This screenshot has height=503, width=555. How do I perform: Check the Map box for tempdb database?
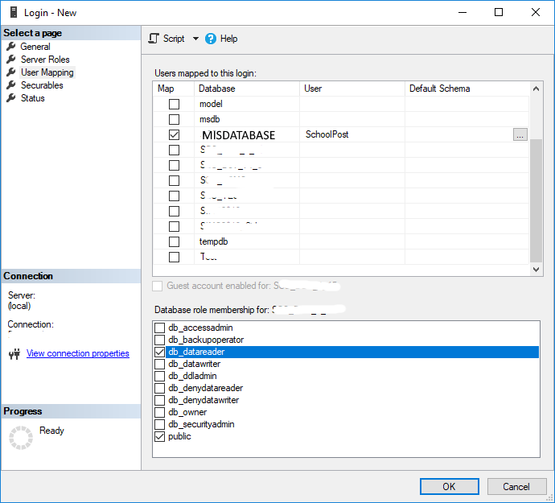click(x=174, y=241)
